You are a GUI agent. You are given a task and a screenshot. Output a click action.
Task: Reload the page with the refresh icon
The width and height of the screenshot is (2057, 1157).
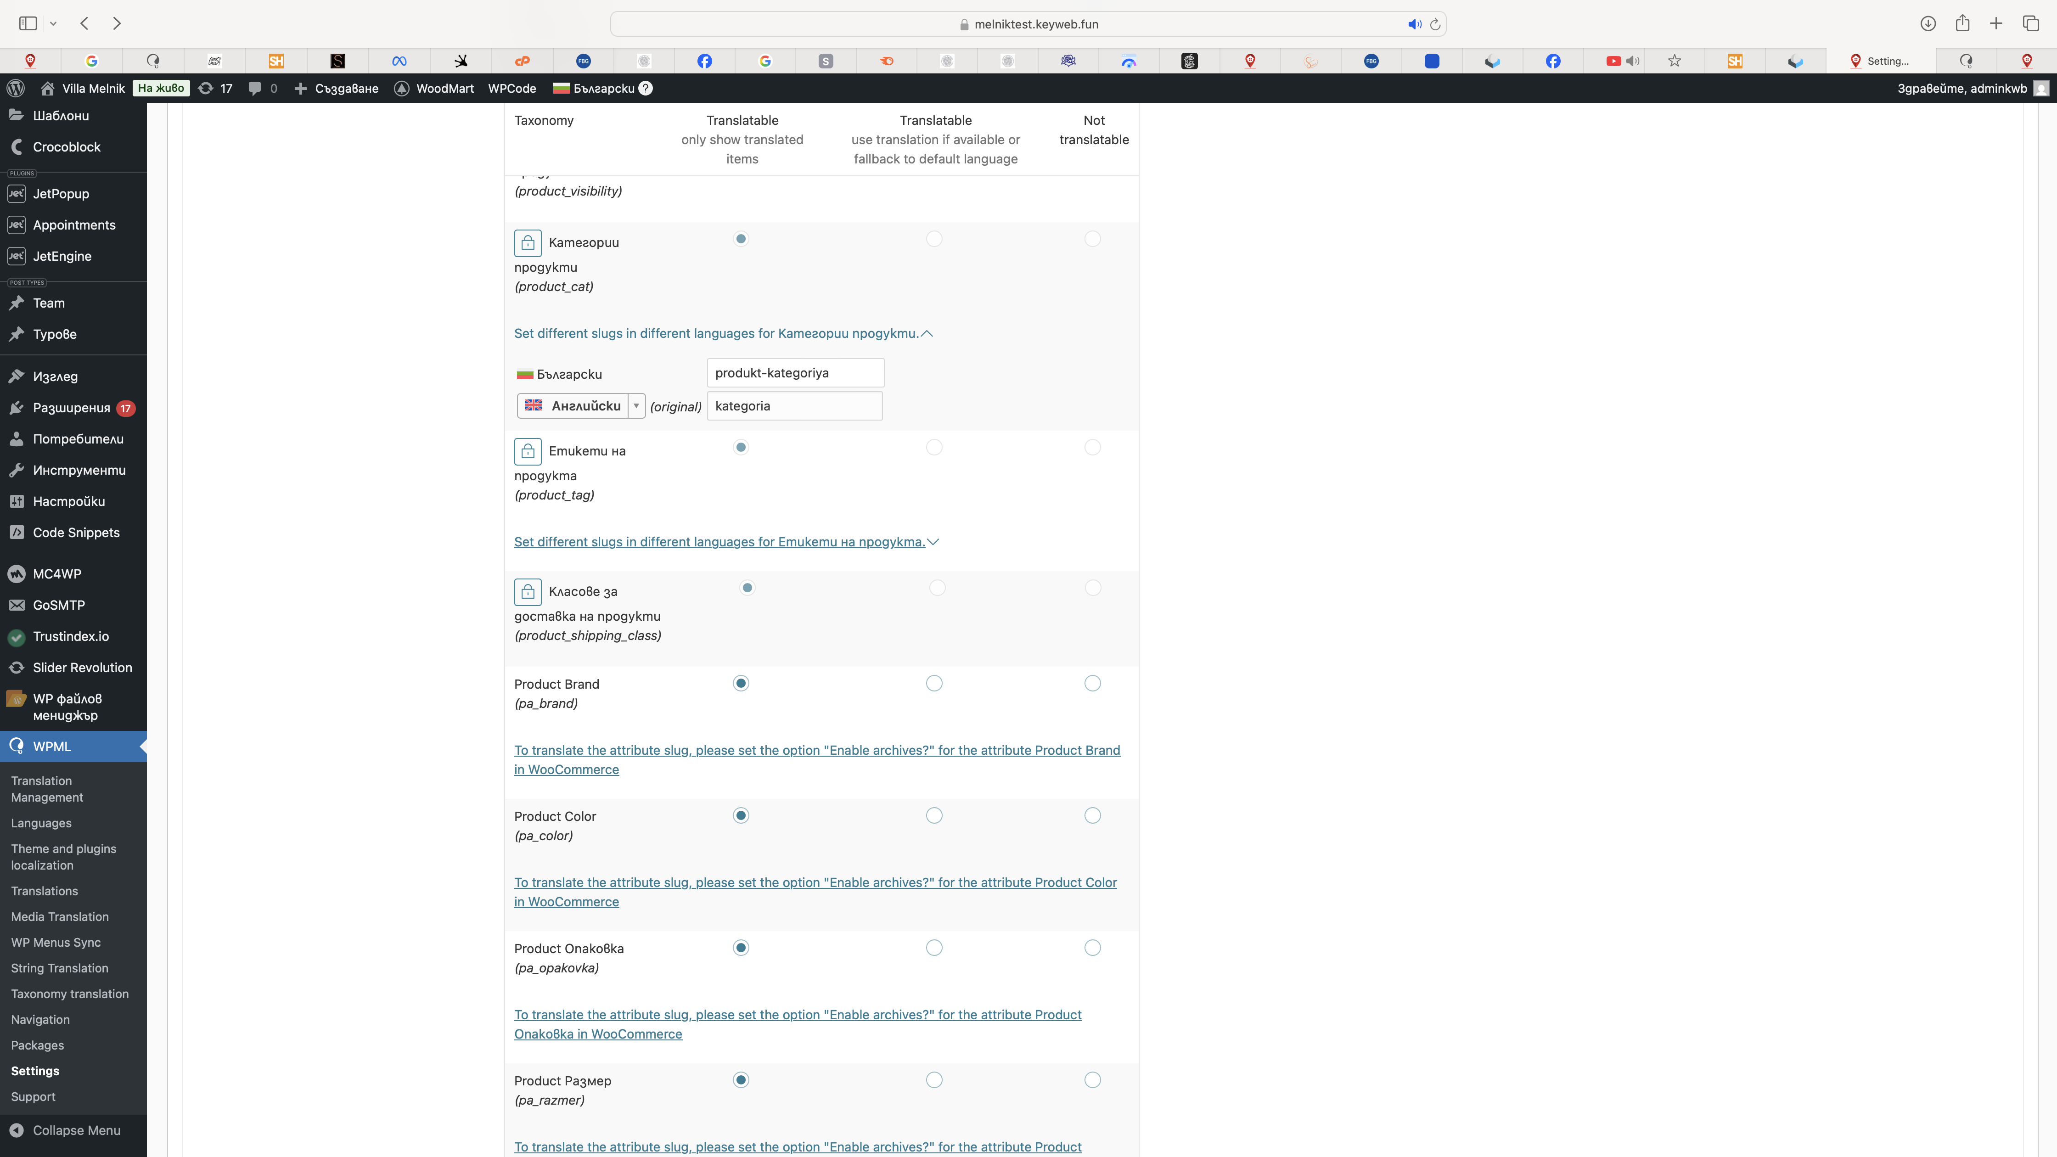pos(1435,24)
